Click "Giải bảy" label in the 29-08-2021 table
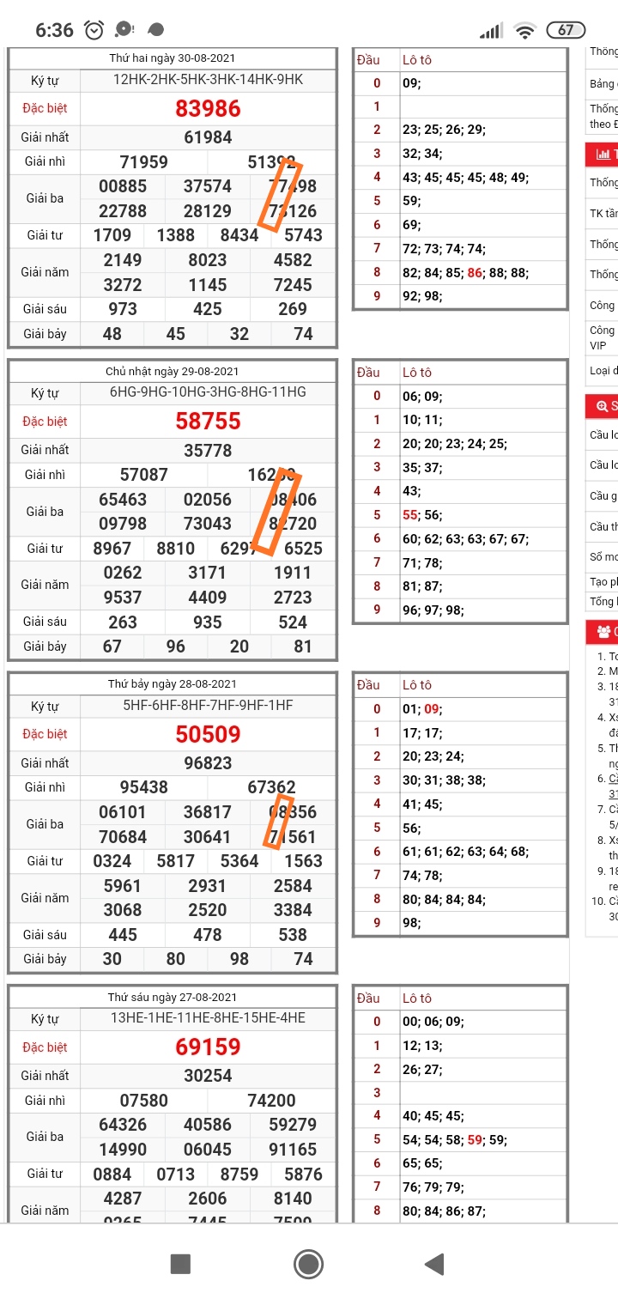 pyautogui.click(x=45, y=646)
